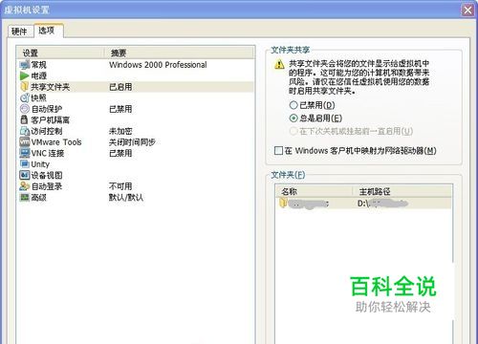Close the 虚拟机设置 dialog window
478x344 pixels.
point(467,11)
